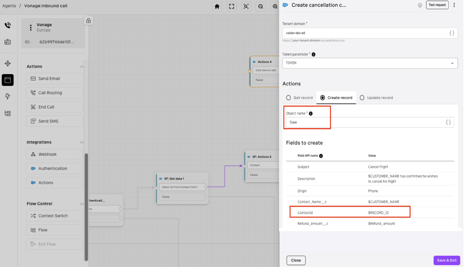Select the Update record radio button
This screenshot has width=465, height=267.
click(x=362, y=98)
